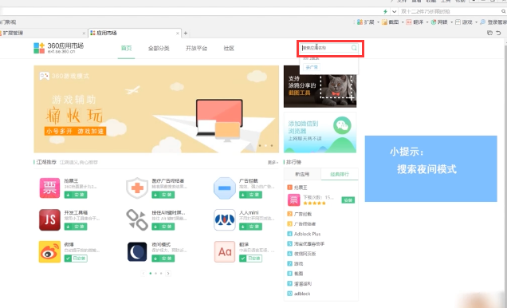Open the orange cross shield ad filter icon

point(137,188)
